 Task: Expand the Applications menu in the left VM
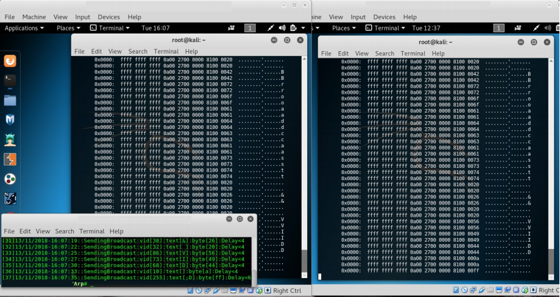pyautogui.click(x=25, y=28)
